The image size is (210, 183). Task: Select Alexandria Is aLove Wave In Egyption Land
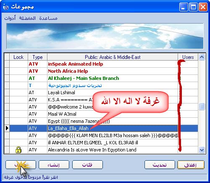coord(113,150)
